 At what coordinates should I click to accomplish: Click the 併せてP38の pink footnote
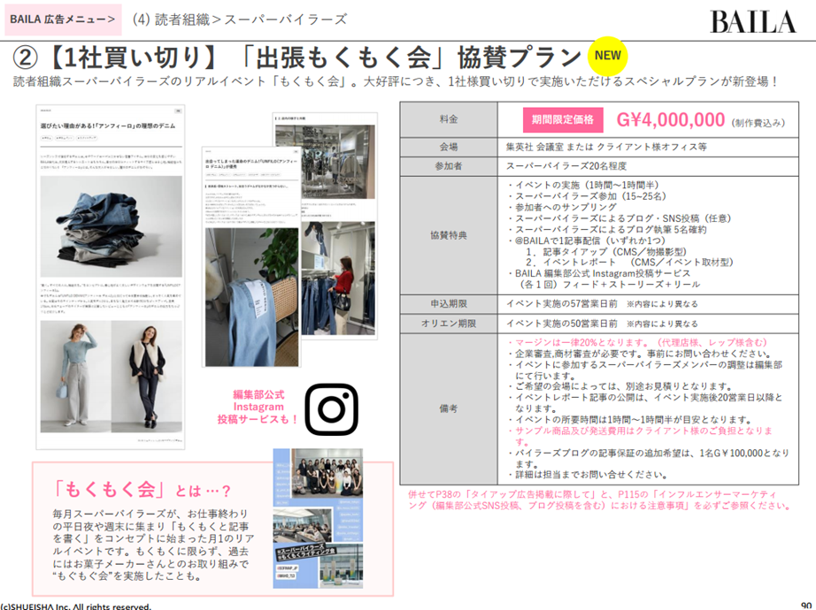(x=599, y=499)
